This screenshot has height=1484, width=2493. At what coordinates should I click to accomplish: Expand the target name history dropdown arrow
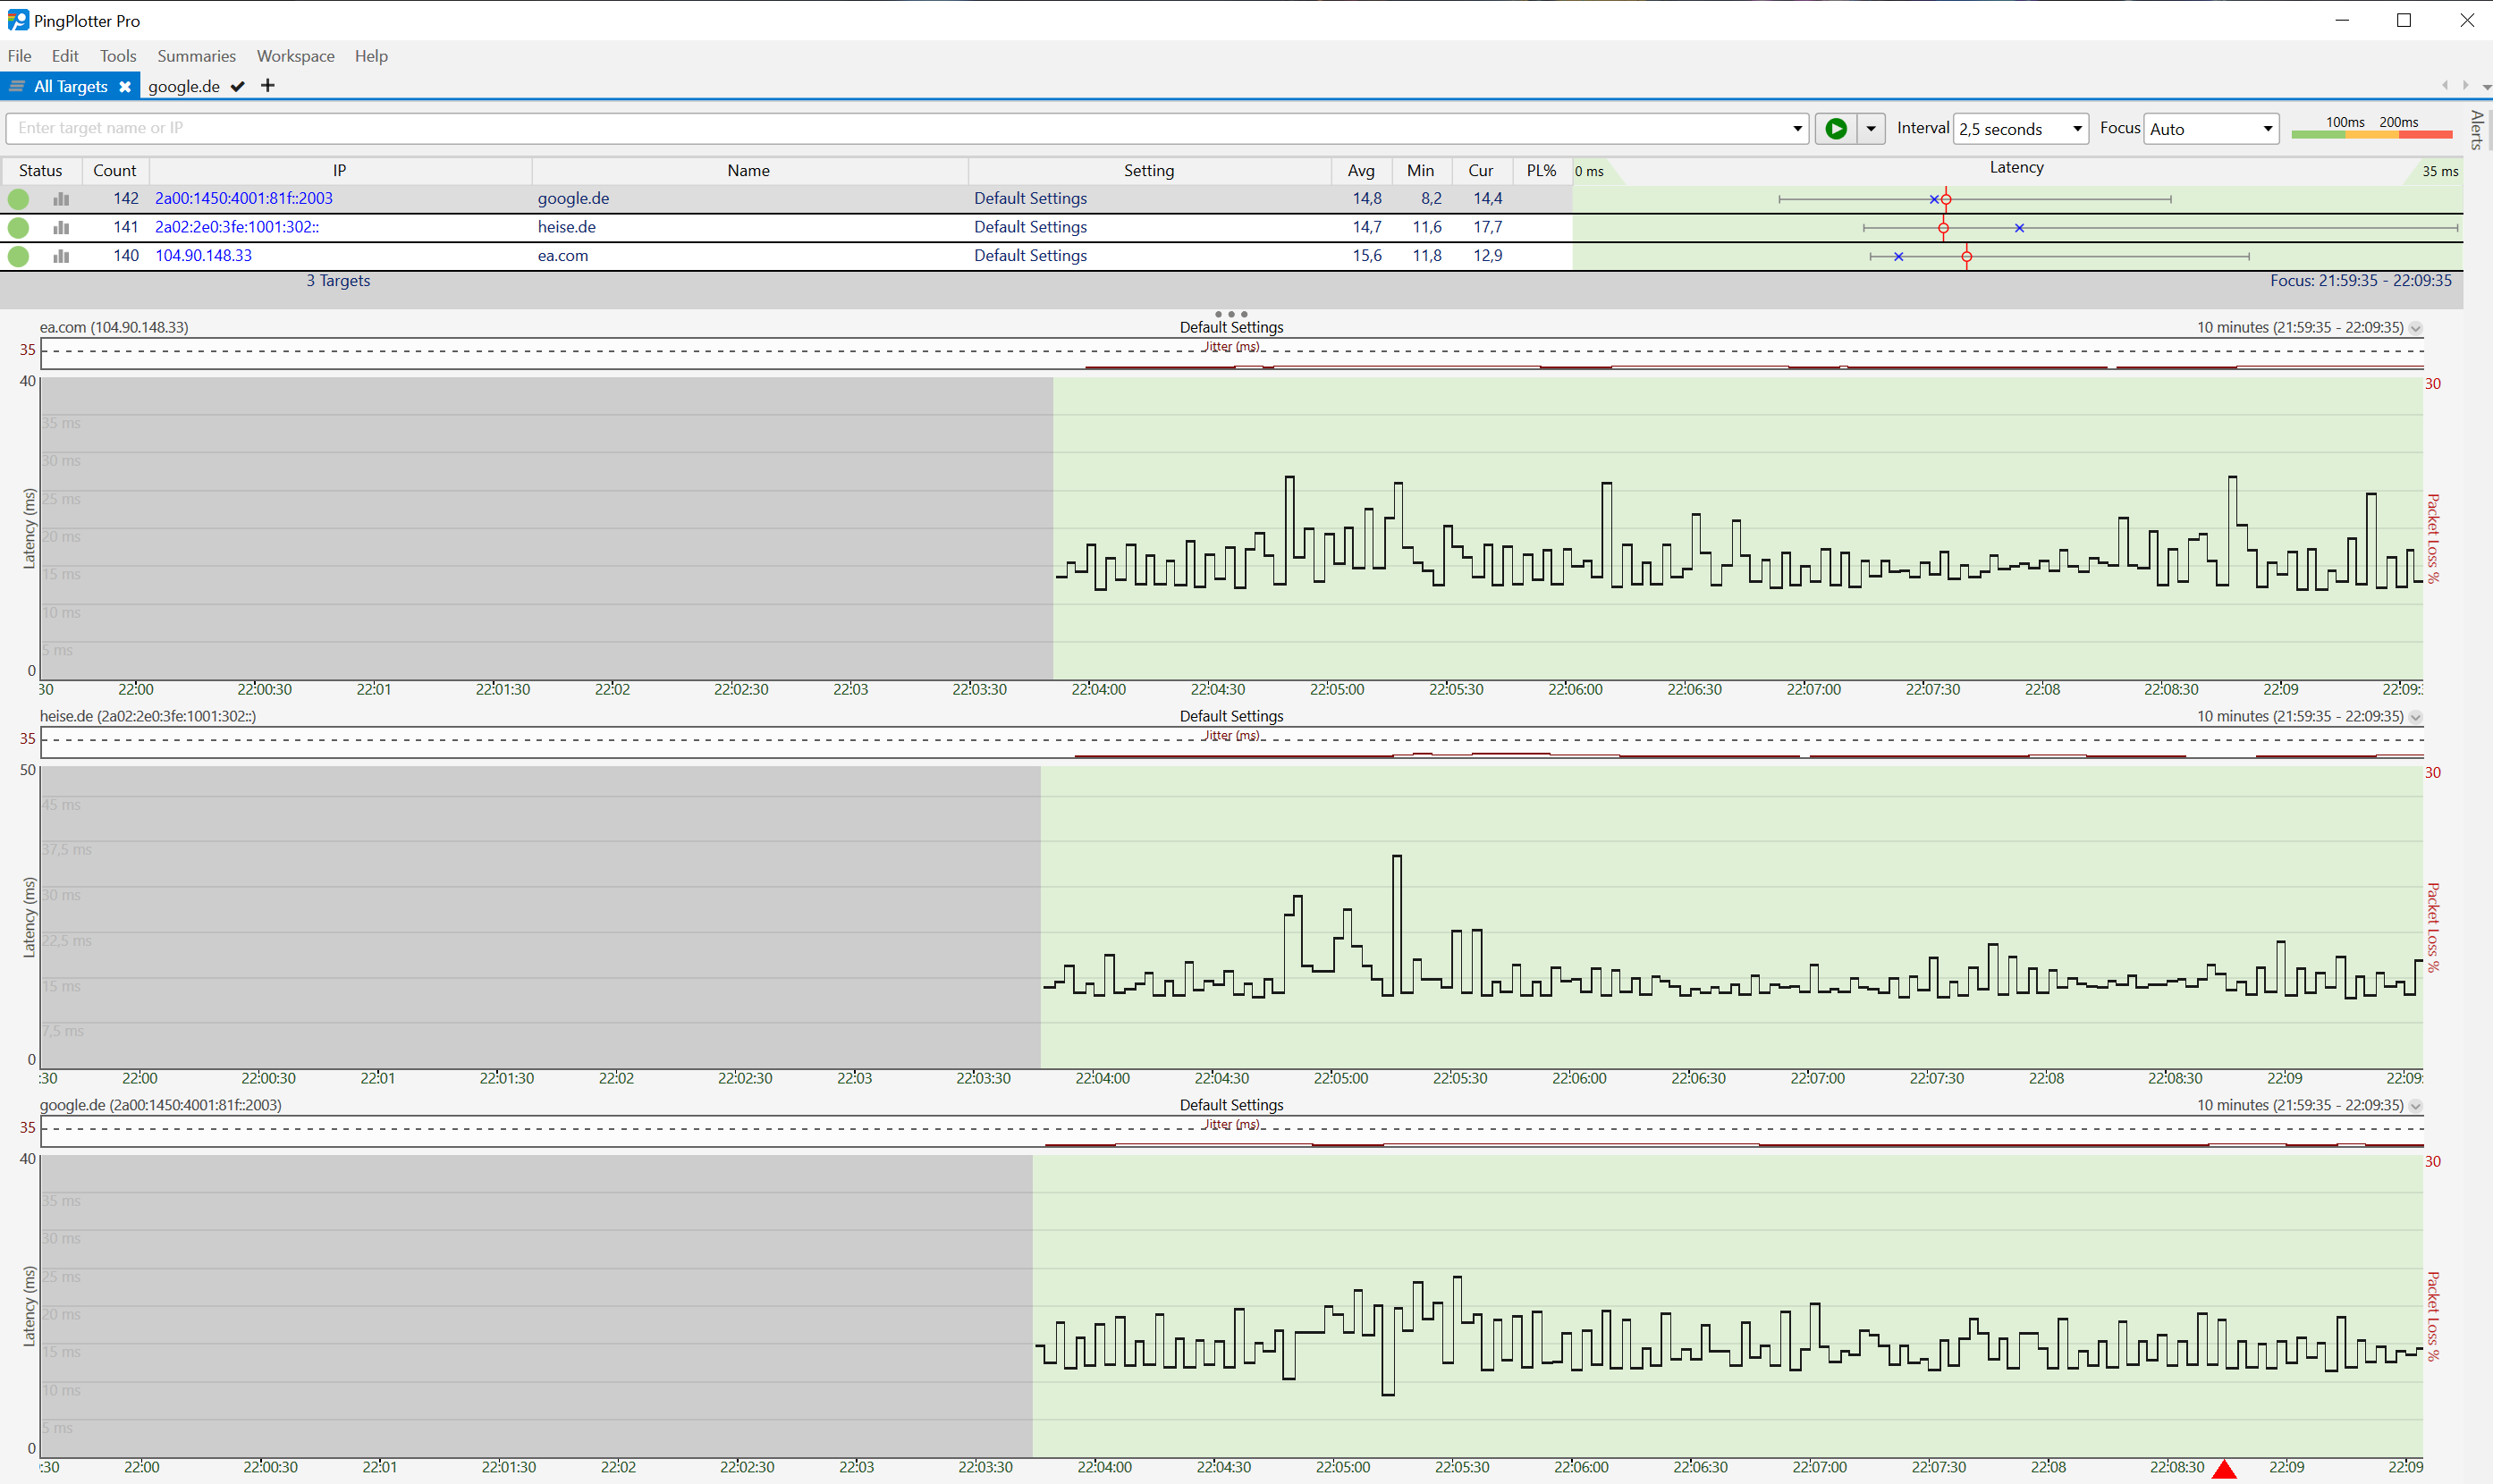pyautogui.click(x=1797, y=128)
